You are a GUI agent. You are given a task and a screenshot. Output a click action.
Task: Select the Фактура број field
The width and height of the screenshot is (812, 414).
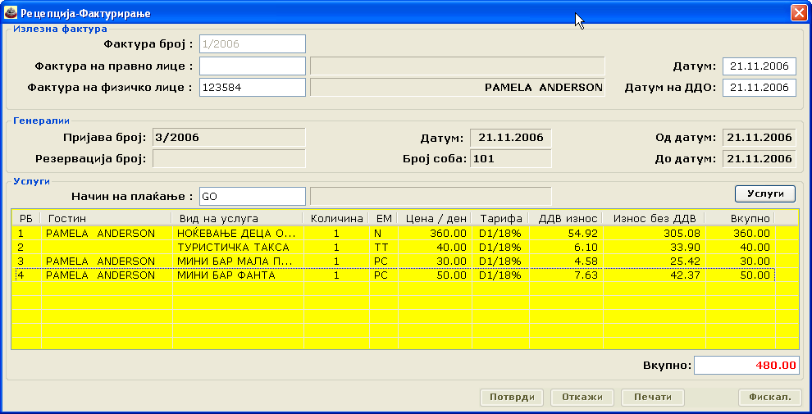click(252, 44)
